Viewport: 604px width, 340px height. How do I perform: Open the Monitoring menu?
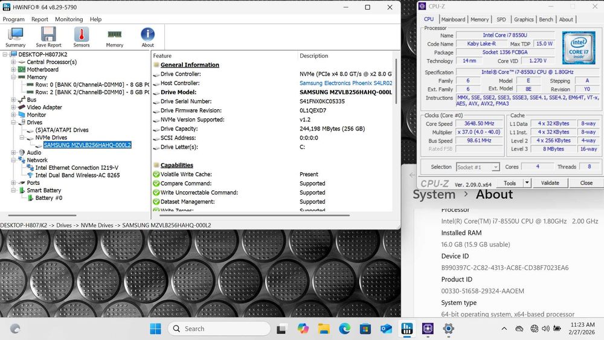[69, 19]
